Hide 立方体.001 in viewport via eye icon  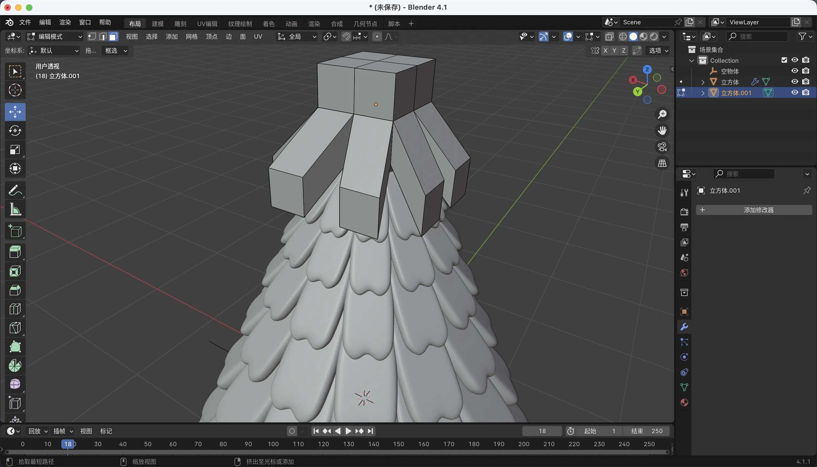click(795, 93)
